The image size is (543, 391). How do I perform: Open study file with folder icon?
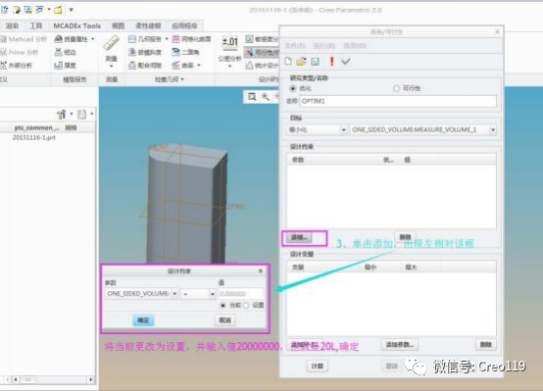pyautogui.click(x=301, y=62)
